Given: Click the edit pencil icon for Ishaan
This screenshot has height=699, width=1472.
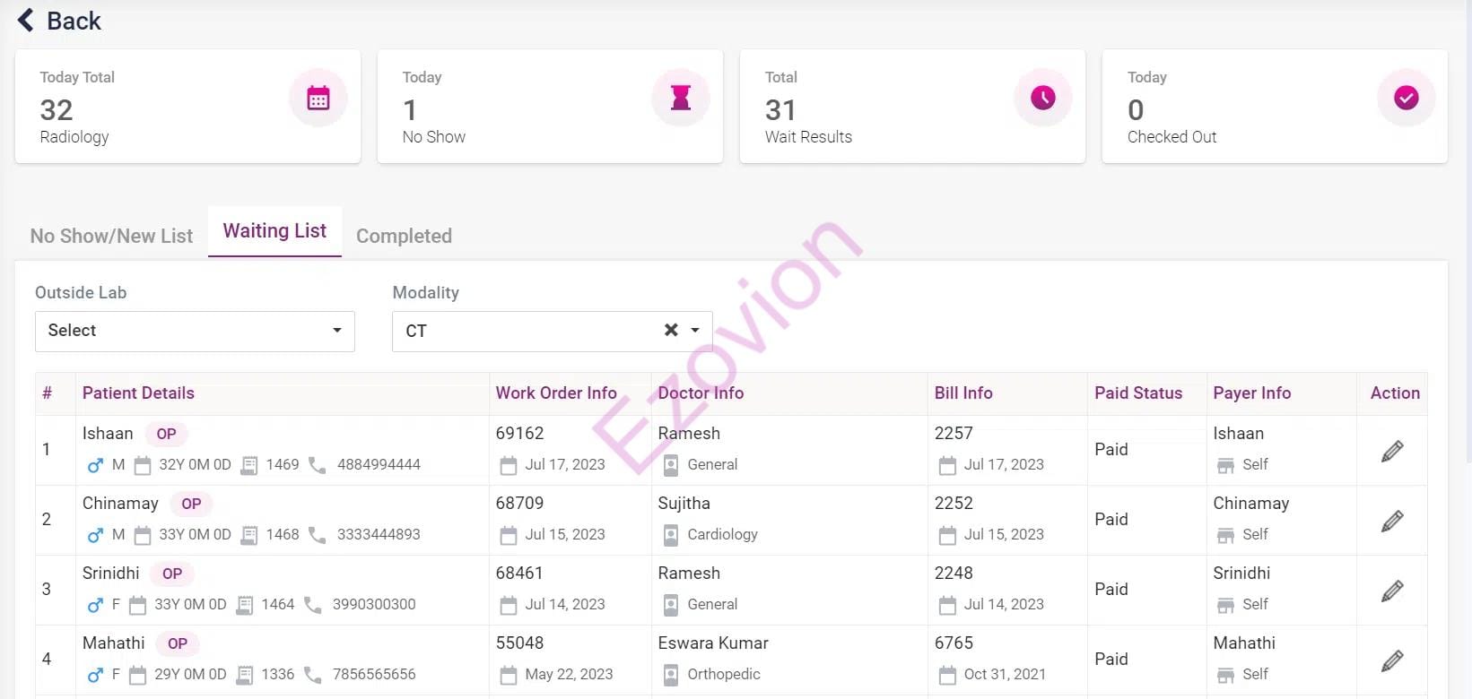Looking at the screenshot, I should (x=1392, y=451).
